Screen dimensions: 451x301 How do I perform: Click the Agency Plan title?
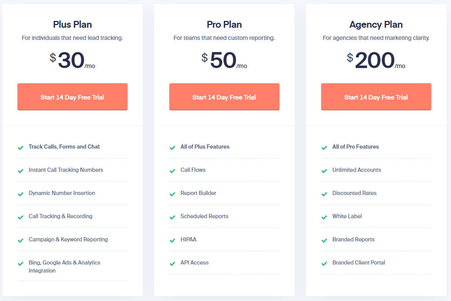click(376, 25)
